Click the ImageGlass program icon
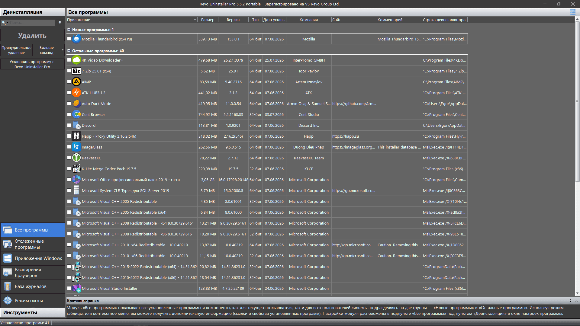580x326 pixels. 76,147
